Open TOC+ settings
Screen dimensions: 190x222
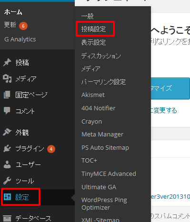pyautogui.click(x=89, y=161)
